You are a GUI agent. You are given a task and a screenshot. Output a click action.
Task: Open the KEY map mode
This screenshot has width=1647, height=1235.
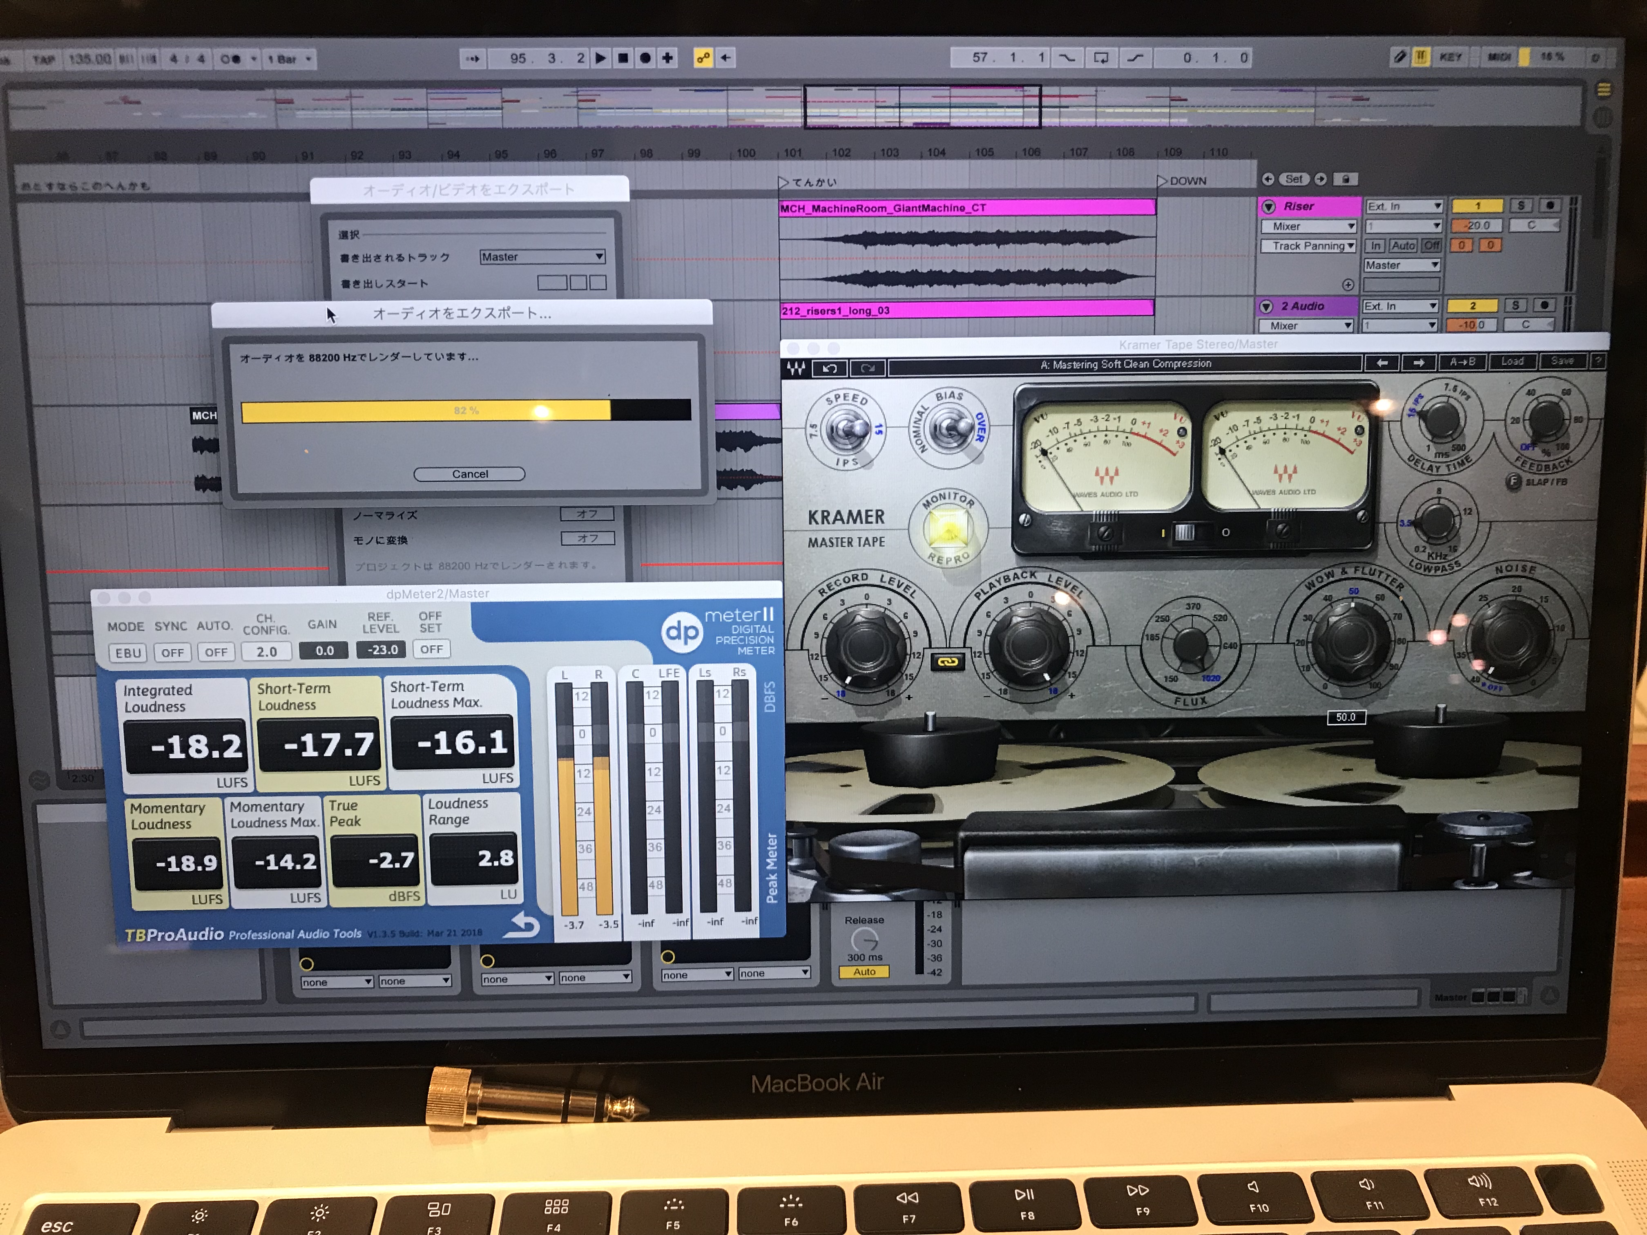pos(1450,57)
